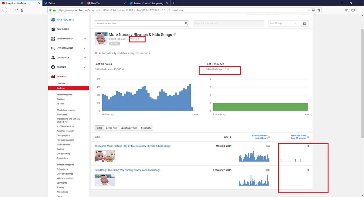Viewport: 364px width, 197px height.
Task: Open the Firefox library icon
Action: (347, 10)
